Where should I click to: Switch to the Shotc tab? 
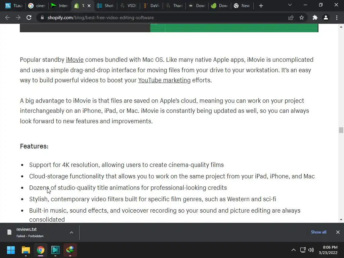coord(105,6)
